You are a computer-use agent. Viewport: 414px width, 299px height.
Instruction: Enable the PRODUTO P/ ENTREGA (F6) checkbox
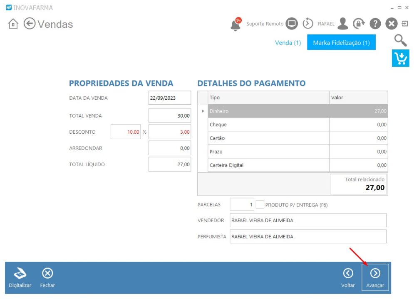[x=260, y=204]
